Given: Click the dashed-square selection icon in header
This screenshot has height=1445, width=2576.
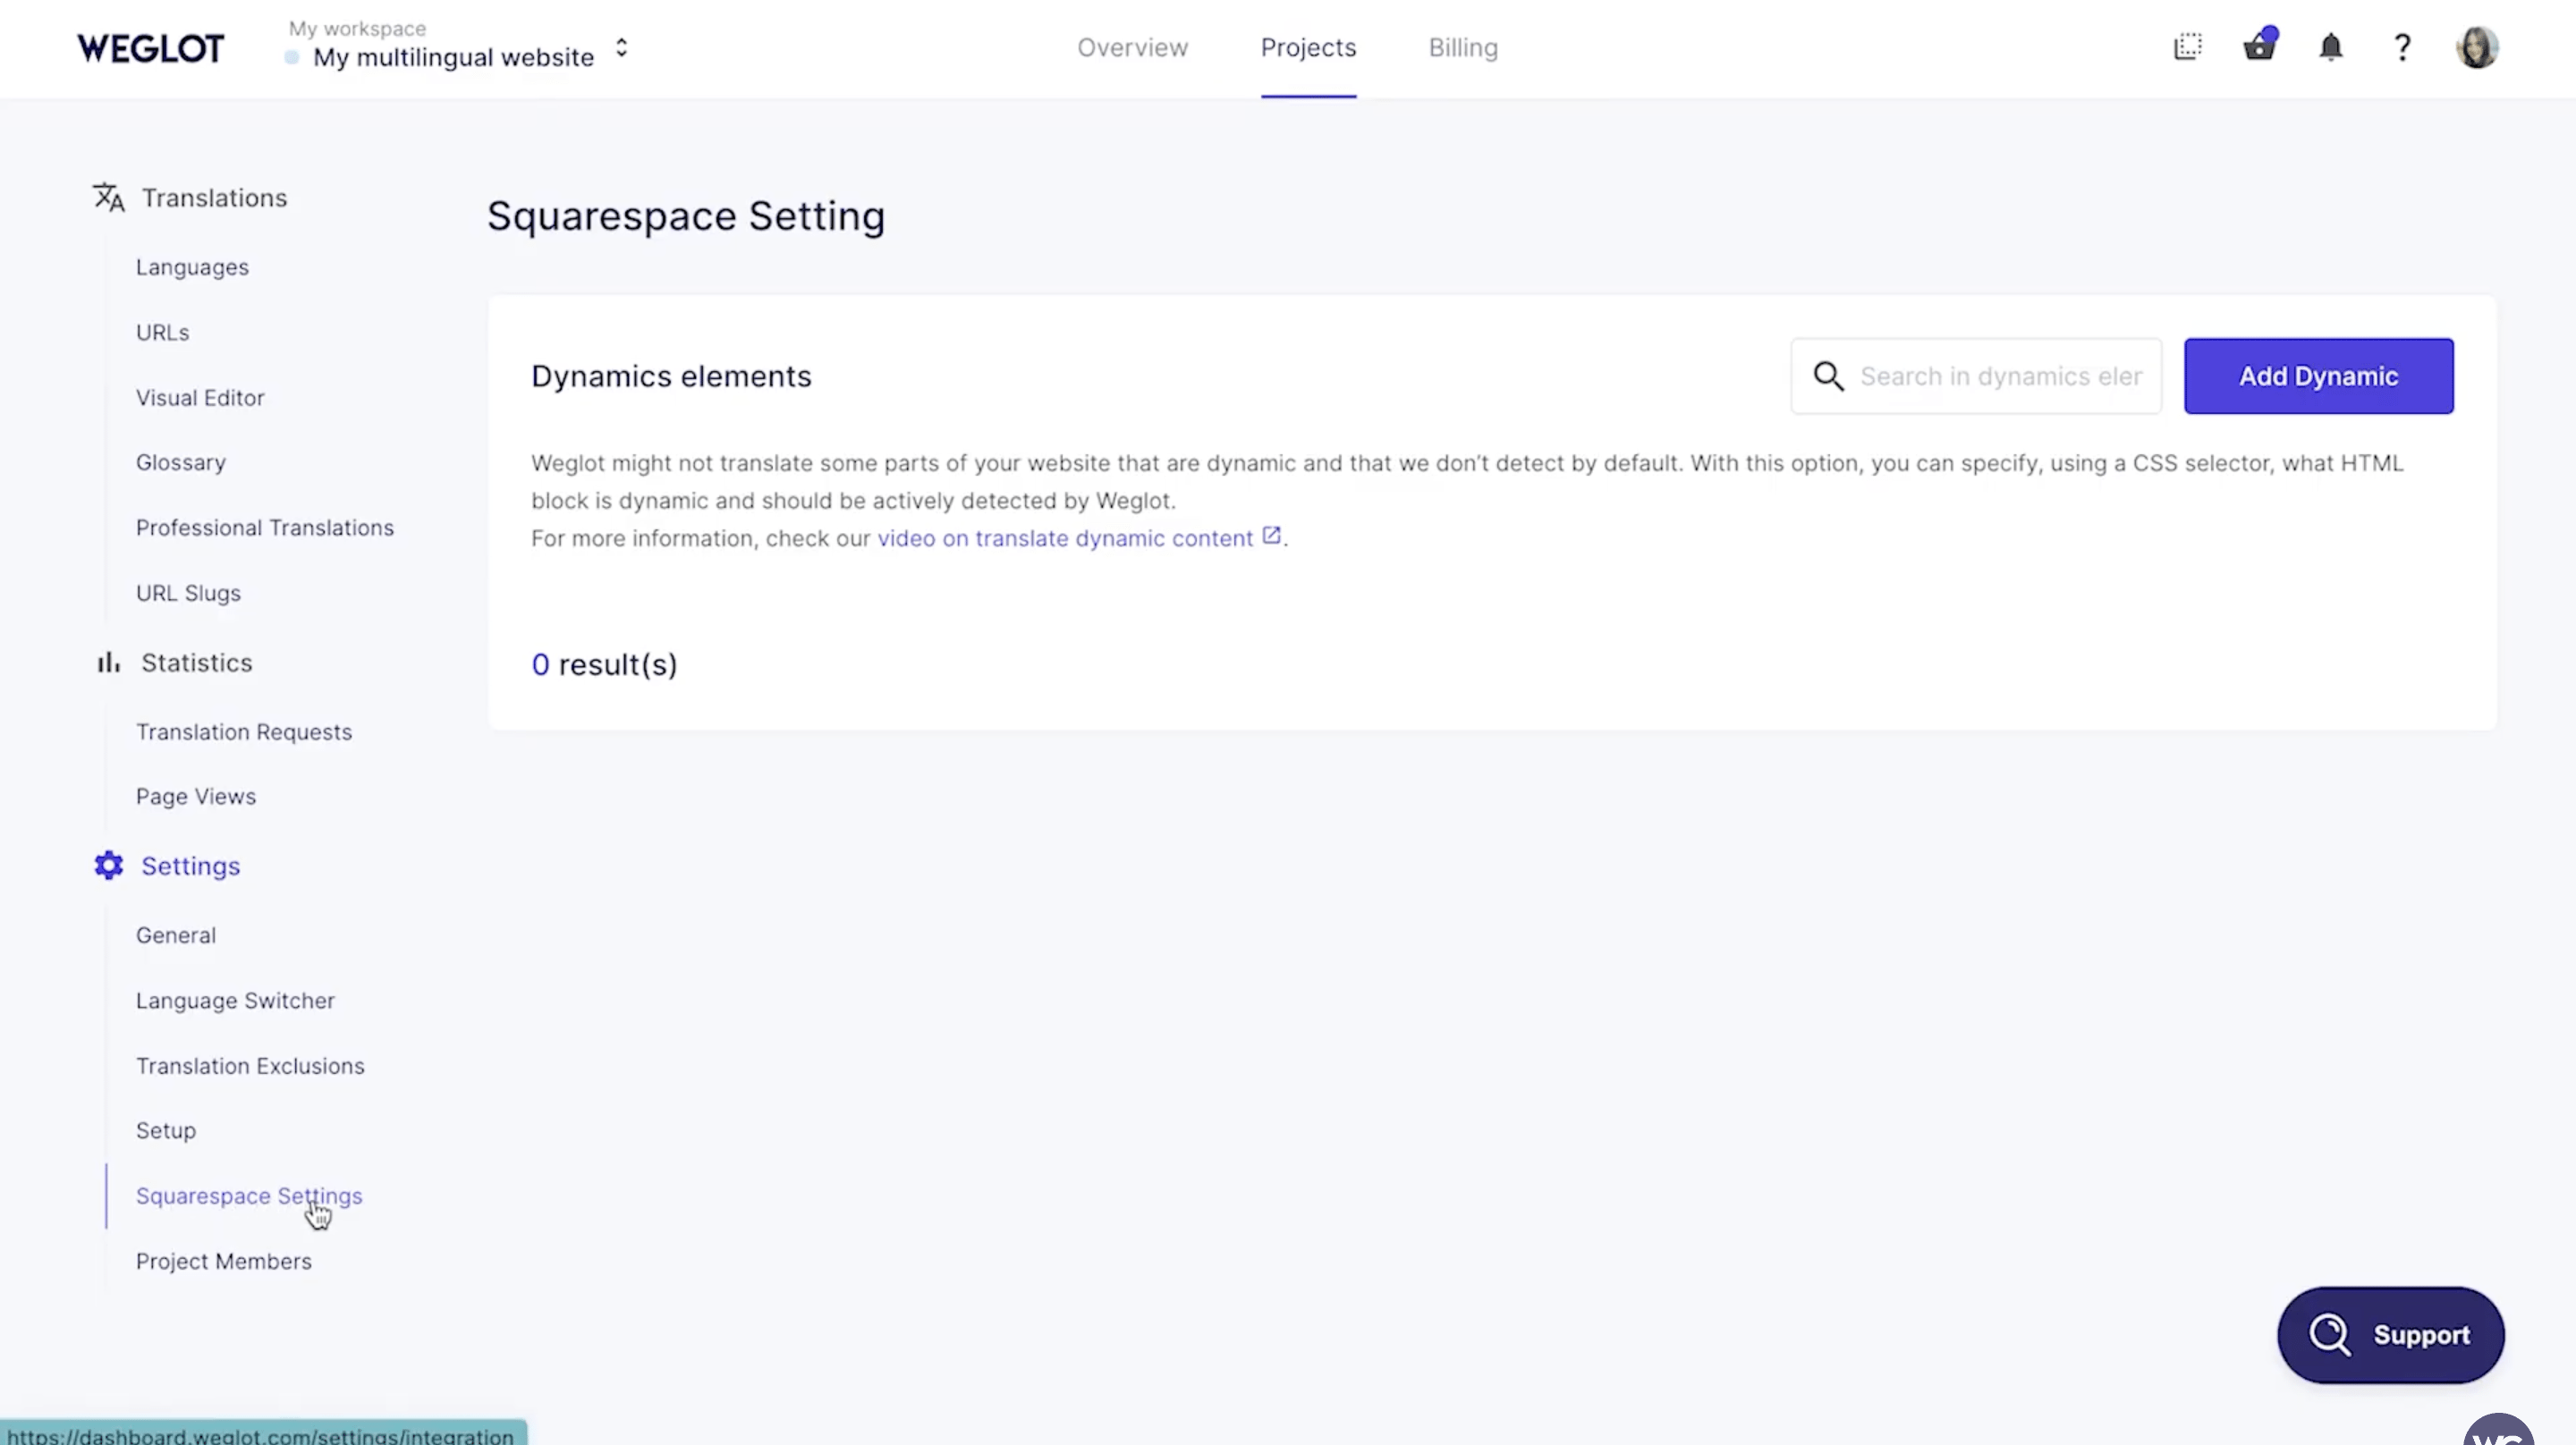Looking at the screenshot, I should click(x=2188, y=46).
